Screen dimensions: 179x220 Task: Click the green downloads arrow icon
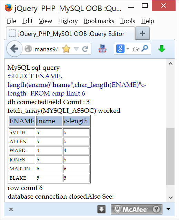tap(161, 49)
